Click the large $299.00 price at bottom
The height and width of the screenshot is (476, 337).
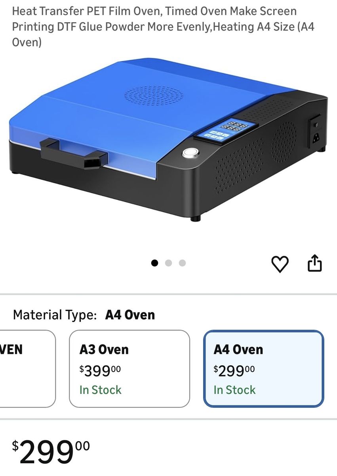(51, 452)
